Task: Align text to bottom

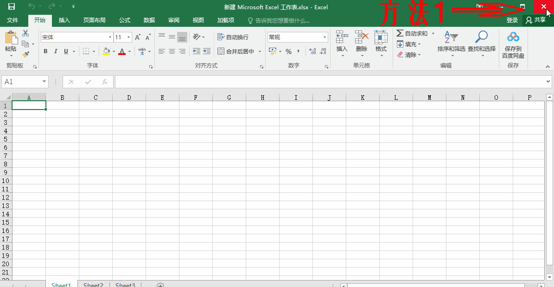Action: pos(182,37)
